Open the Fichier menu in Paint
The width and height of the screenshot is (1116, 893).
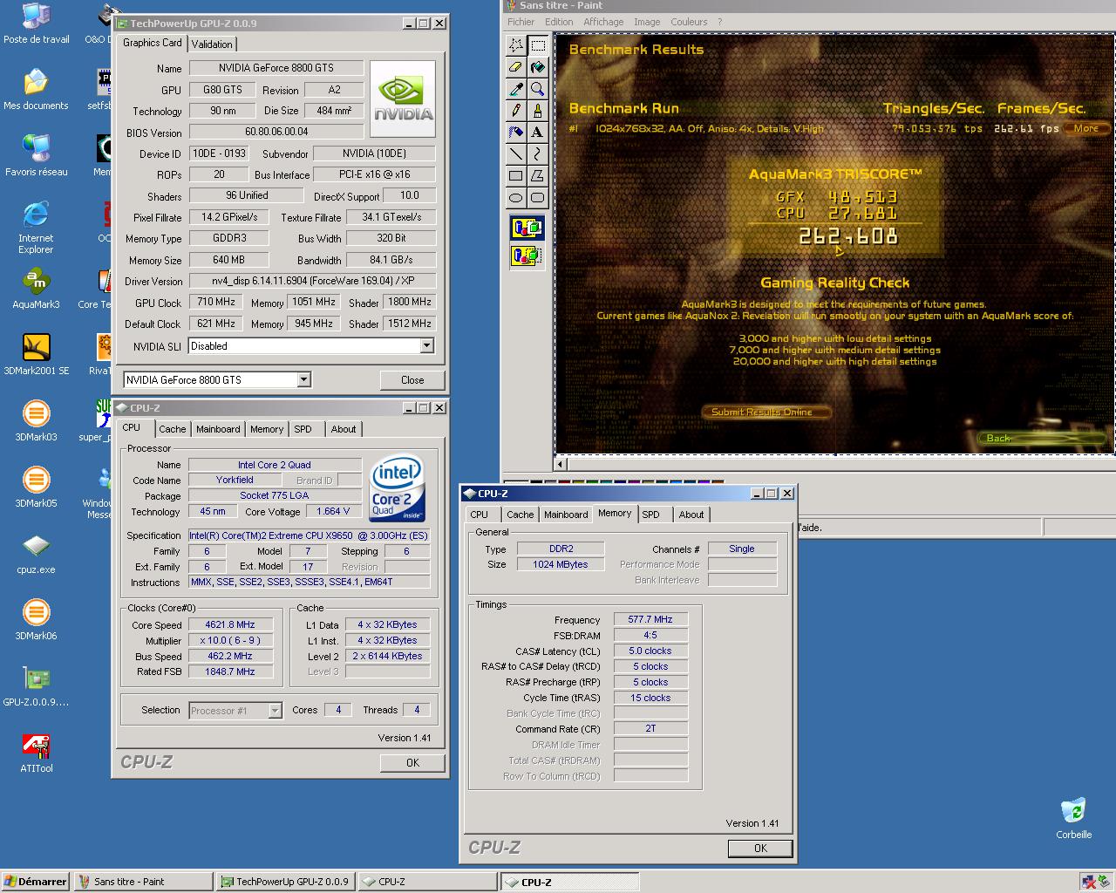click(521, 22)
